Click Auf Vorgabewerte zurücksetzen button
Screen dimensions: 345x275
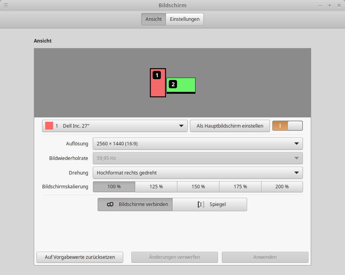click(79, 257)
